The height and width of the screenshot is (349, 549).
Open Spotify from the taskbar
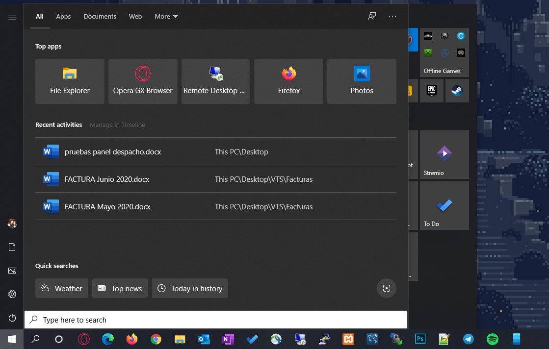click(x=492, y=339)
